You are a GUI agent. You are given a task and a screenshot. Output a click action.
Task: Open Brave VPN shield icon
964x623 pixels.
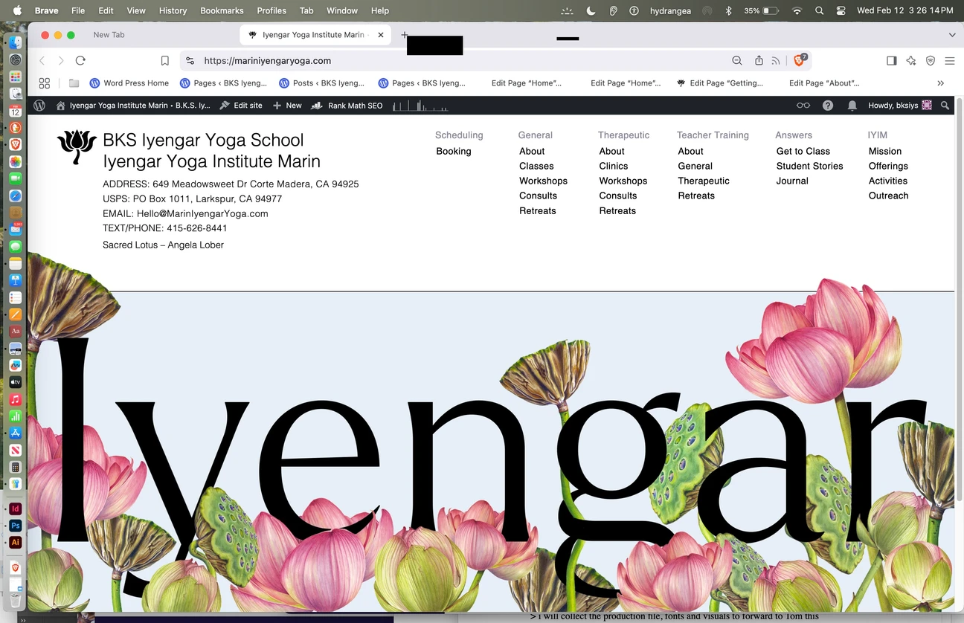tap(931, 61)
